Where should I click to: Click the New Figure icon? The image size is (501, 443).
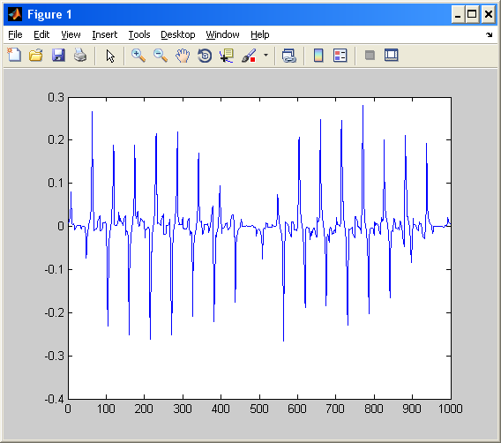point(14,56)
